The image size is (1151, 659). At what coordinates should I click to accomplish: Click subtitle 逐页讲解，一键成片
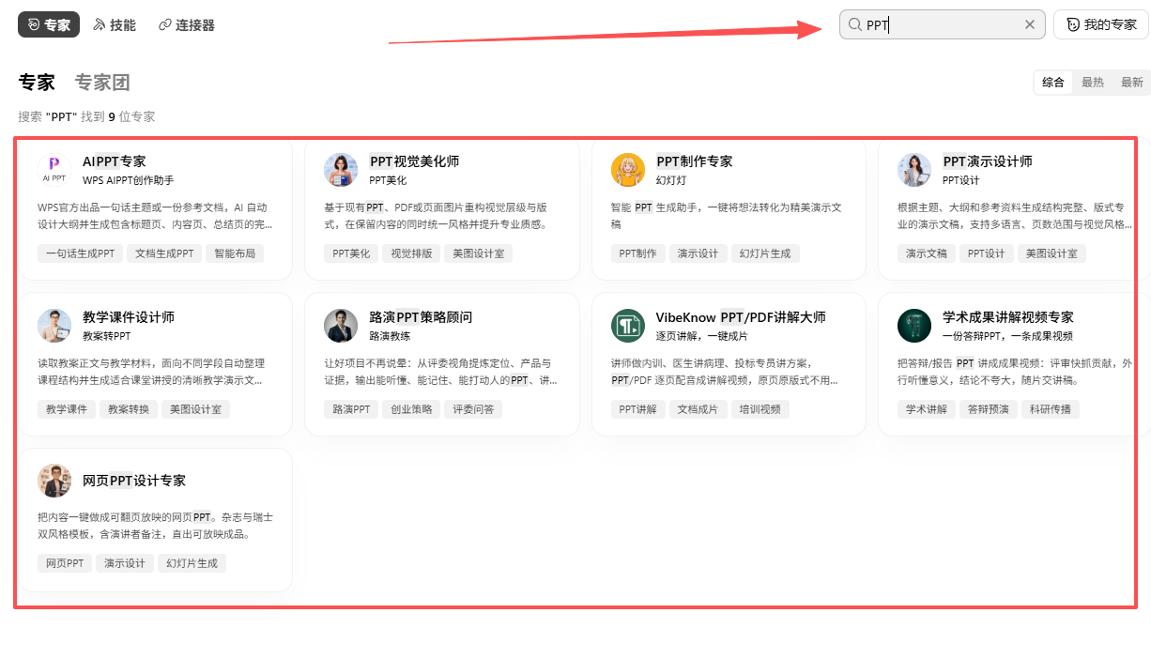(x=702, y=336)
